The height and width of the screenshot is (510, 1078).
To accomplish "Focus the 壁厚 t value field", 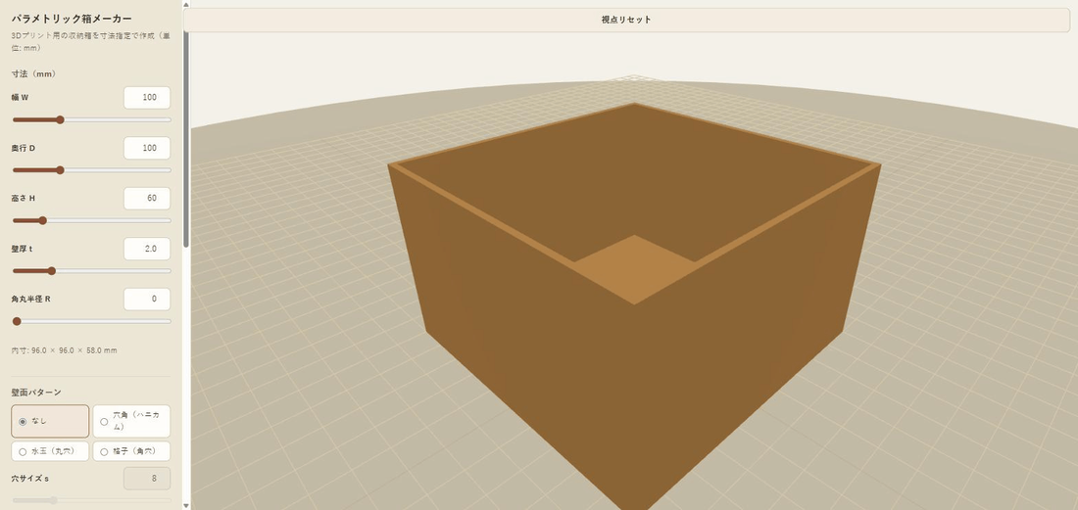I will 147,249.
